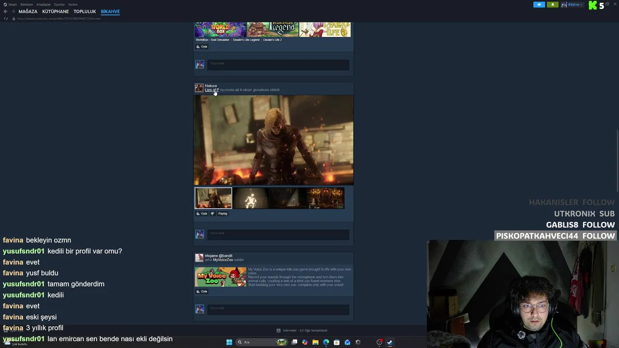Open the Mail app in the taskbar

pyautogui.click(x=347, y=342)
